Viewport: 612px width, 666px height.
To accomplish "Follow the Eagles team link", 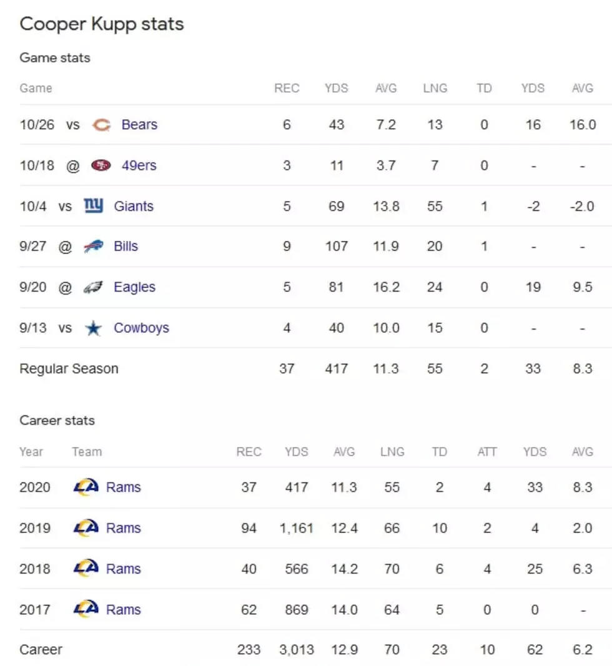I will coord(134,288).
